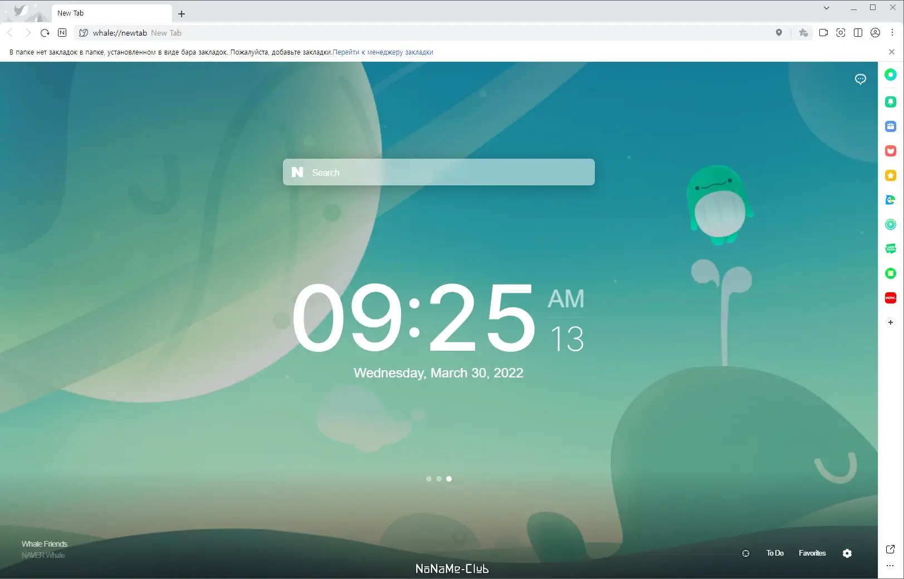
Task: Open the red NOW sidebar icon
Action: click(891, 298)
